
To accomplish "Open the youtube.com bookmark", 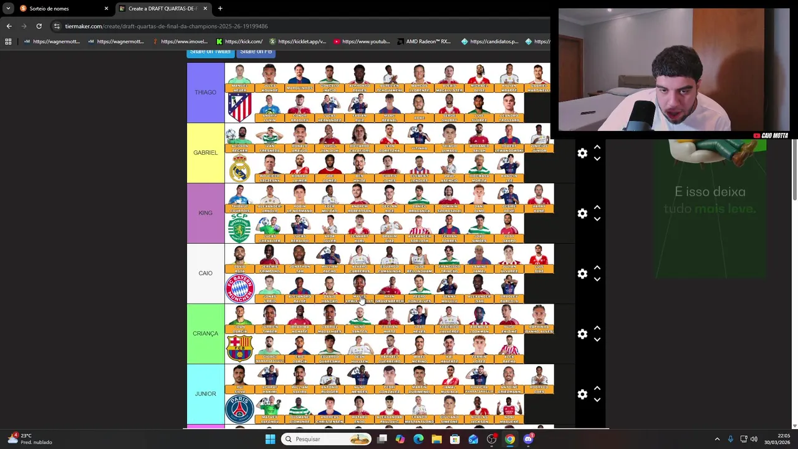I will click(362, 42).
